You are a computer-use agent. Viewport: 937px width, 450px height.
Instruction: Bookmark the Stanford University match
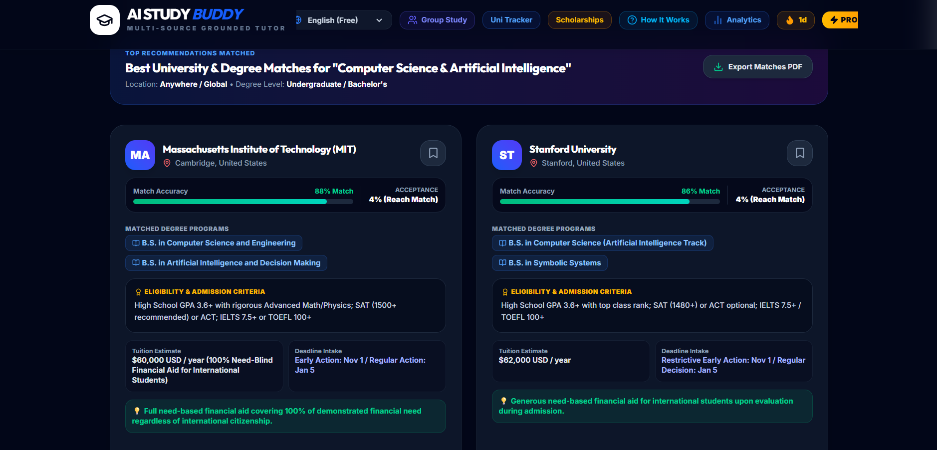pos(800,153)
